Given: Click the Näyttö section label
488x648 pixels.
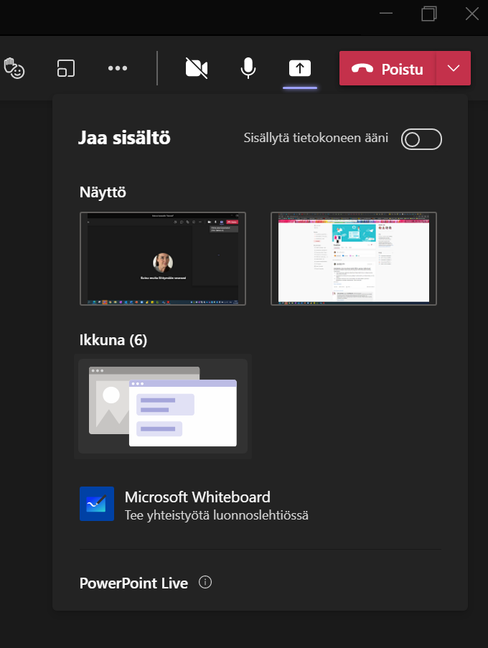Looking at the screenshot, I should (x=103, y=192).
